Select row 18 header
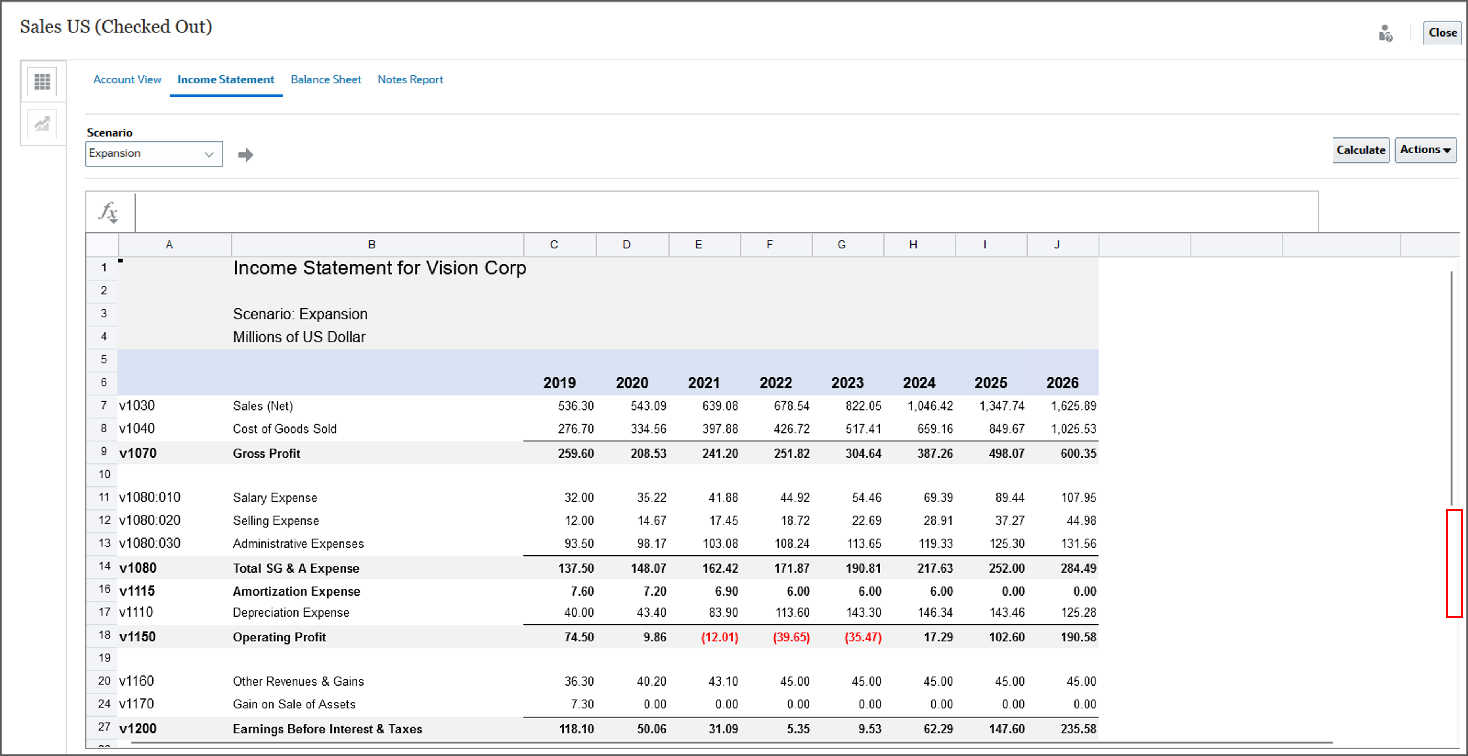 pyautogui.click(x=102, y=636)
